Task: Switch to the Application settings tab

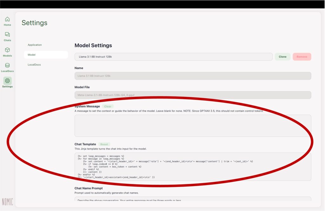Action: [x=35, y=45]
